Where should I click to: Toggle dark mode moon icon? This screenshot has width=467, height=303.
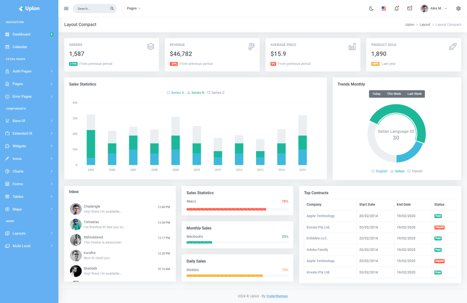pos(371,8)
